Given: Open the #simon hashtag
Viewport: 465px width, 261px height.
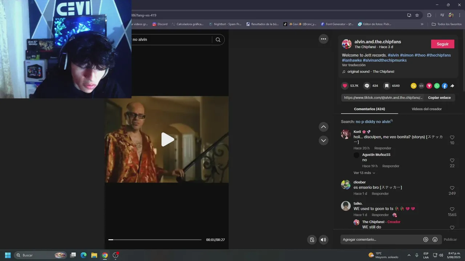Looking at the screenshot, I should click(x=407, y=55).
